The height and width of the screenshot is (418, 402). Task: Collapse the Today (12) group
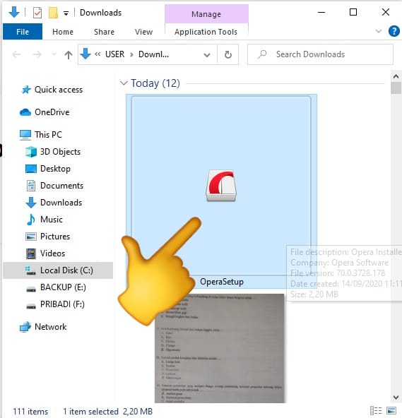[124, 83]
